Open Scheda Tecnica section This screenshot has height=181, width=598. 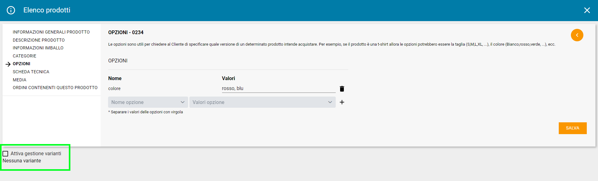pos(31,72)
